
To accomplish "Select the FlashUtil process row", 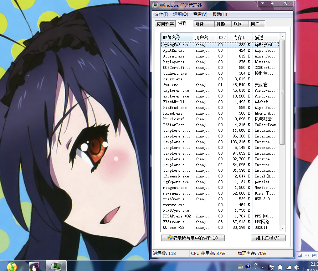I will pos(220,102).
